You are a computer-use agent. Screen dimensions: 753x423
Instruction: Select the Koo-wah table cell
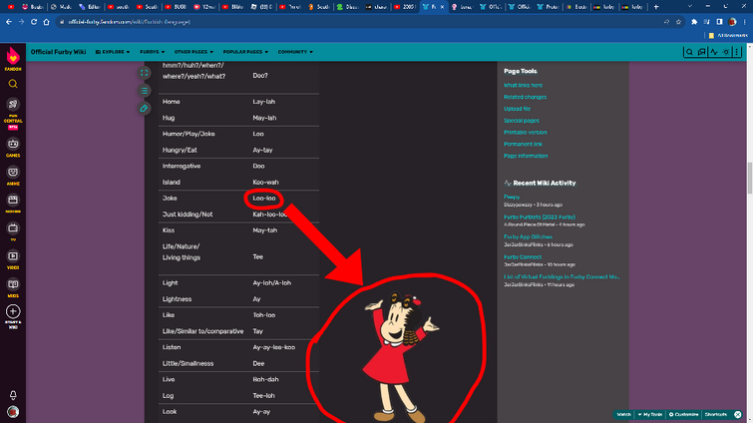(x=265, y=183)
